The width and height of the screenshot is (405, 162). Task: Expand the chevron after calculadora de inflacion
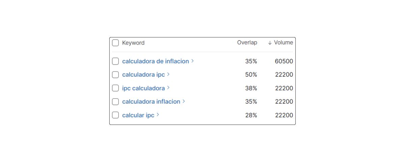[192, 61]
